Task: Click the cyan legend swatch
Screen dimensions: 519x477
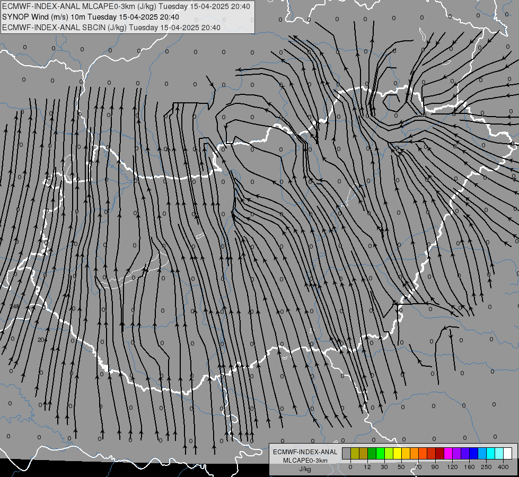Action: point(490,453)
